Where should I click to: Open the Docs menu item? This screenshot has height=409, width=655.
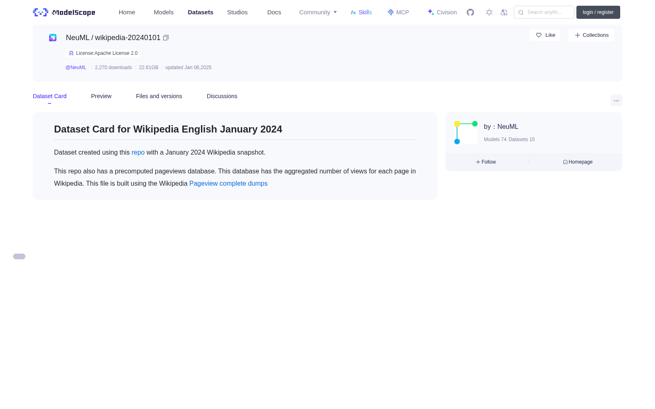pyautogui.click(x=274, y=12)
